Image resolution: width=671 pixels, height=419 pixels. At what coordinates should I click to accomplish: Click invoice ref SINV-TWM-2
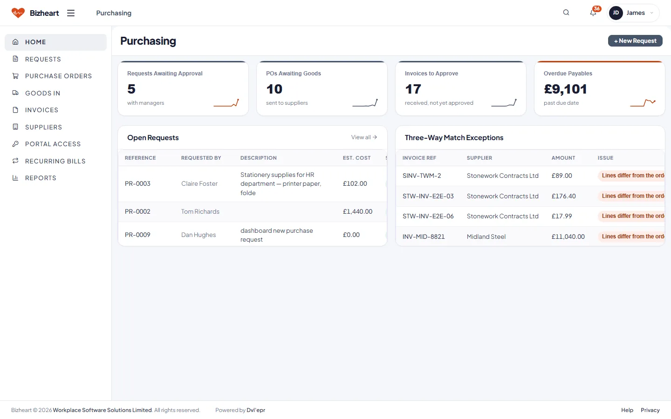pyautogui.click(x=422, y=176)
